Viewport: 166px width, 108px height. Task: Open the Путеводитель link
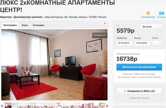pos(148,17)
